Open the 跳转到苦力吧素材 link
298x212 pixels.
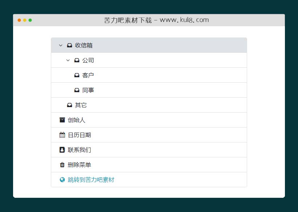pyautogui.click(x=90, y=180)
